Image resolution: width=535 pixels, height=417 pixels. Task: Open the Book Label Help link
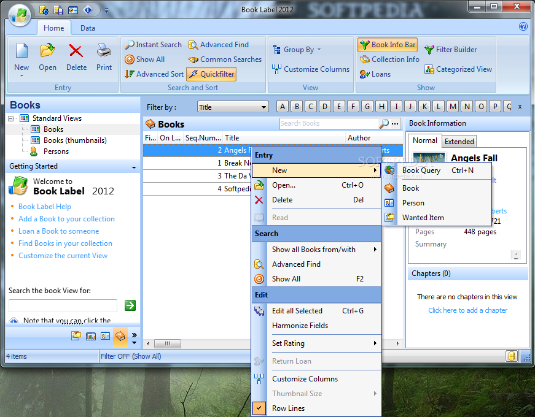[45, 207]
